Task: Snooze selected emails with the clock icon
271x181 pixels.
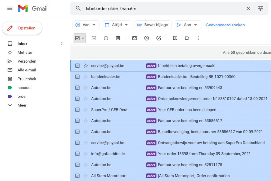Action: (x=147, y=38)
